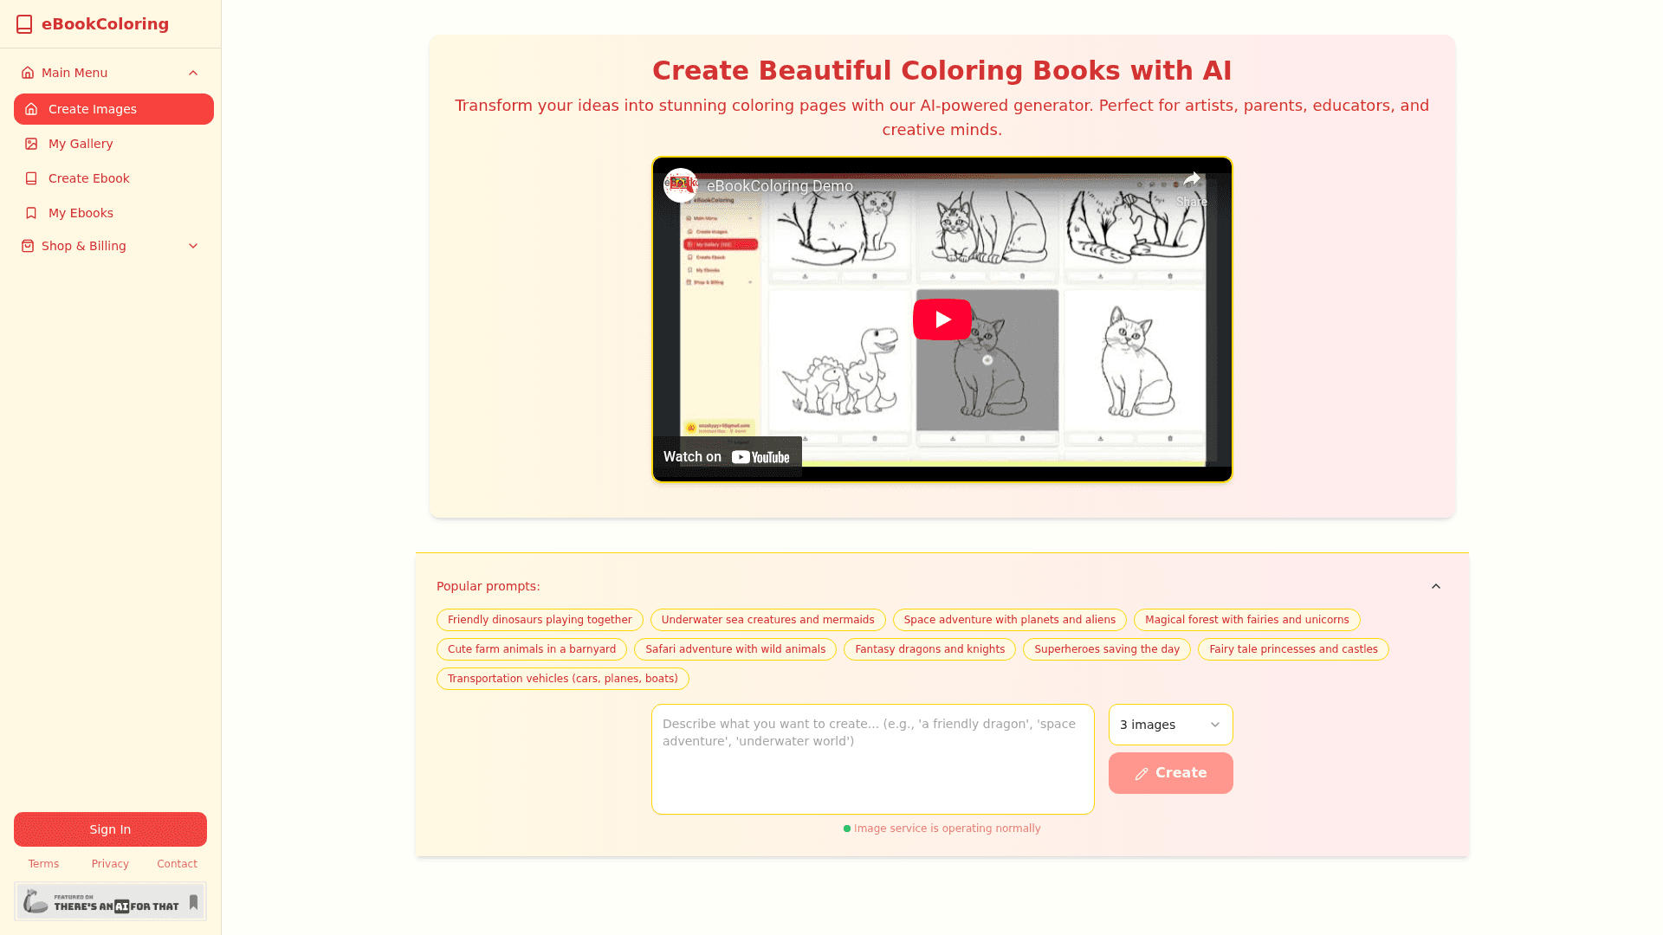Click the My Gallery image icon
The height and width of the screenshot is (935, 1663).
click(31, 144)
